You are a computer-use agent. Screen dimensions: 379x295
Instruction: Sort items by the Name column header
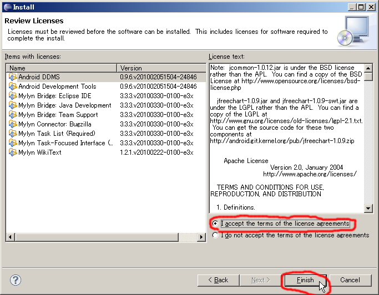[x=62, y=68]
